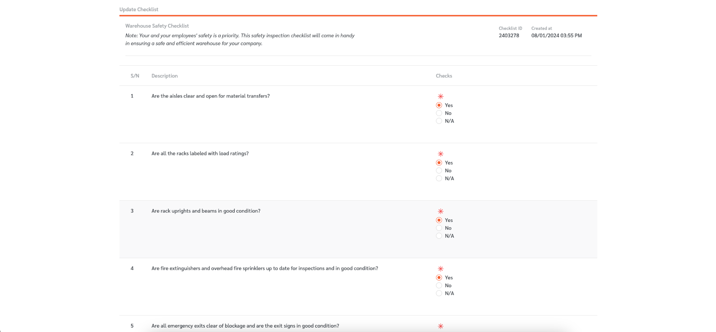Viewport: 716px width, 332px height.
Task: Mark No for racks labeled with load ratings
Action: (x=439, y=170)
